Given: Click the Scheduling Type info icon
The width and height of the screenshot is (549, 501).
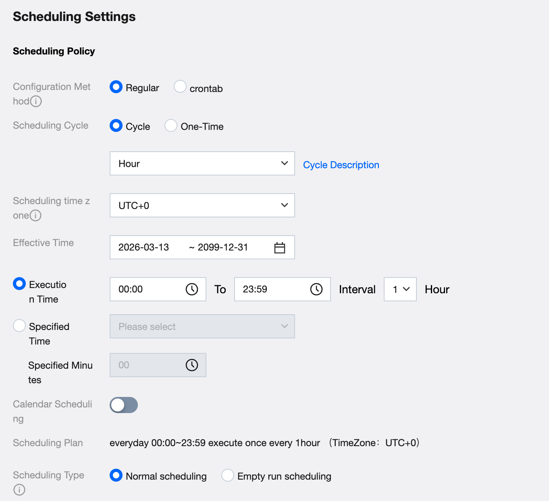Looking at the screenshot, I should (19, 489).
